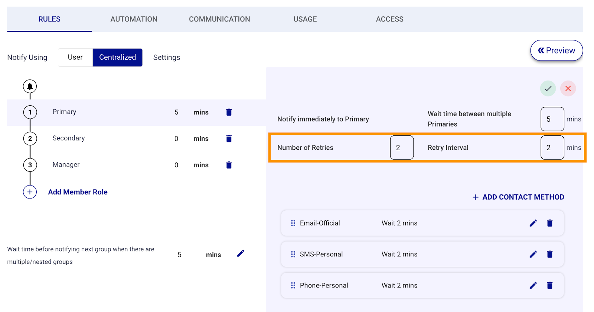Delete the Primary member role
The image size is (594, 312).
point(229,112)
